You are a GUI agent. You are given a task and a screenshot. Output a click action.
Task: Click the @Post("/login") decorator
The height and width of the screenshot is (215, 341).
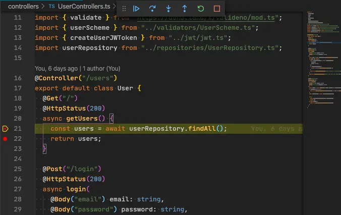pos(72,169)
